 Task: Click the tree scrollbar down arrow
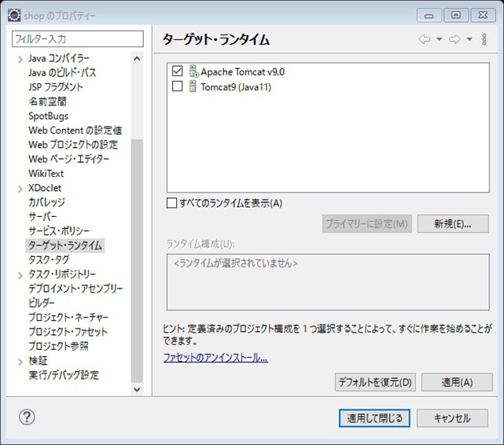137,389
